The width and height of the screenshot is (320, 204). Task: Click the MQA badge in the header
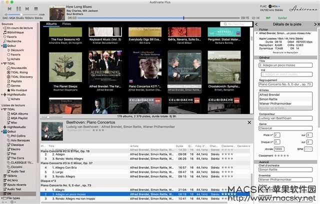[x=274, y=6]
